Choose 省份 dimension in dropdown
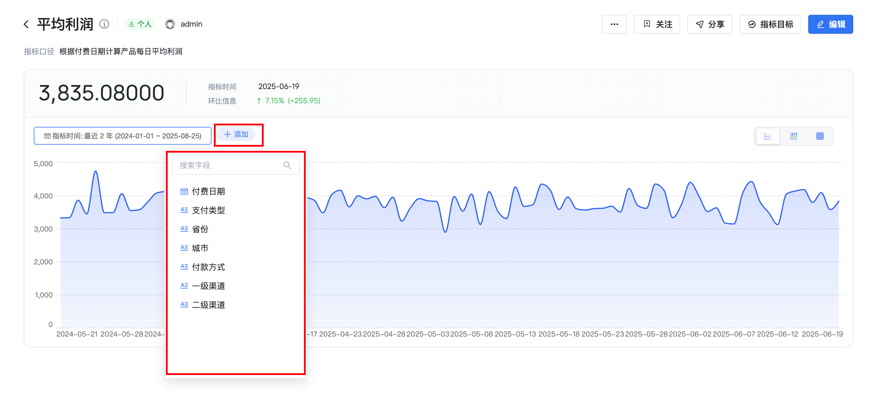The height and width of the screenshot is (404, 871). [200, 229]
